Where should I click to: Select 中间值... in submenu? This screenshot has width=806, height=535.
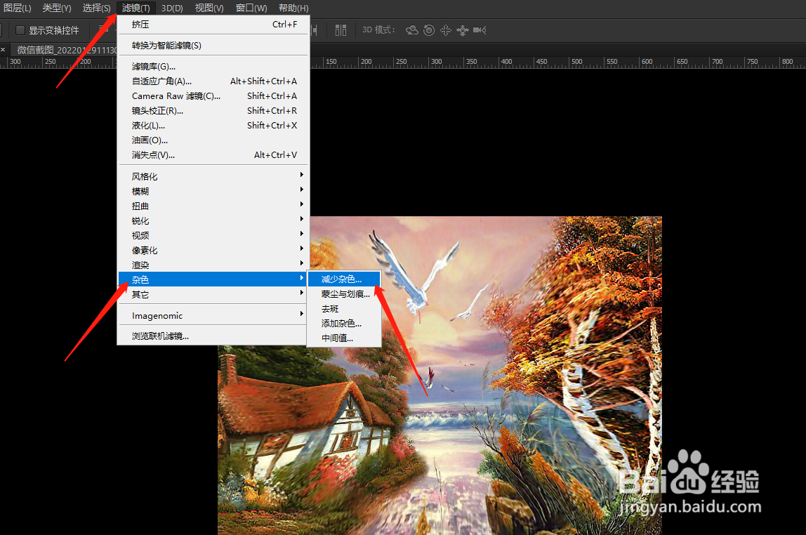tap(344, 338)
